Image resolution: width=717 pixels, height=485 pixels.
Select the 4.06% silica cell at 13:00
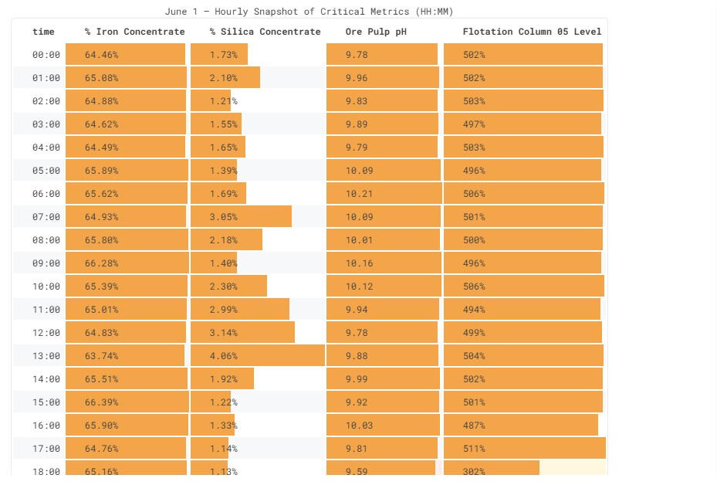257,356
